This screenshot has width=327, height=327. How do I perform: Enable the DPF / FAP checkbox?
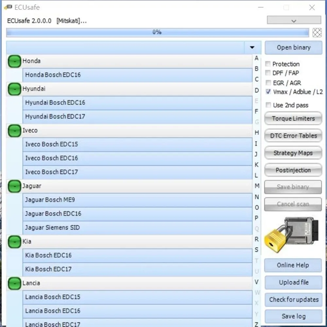click(x=268, y=73)
